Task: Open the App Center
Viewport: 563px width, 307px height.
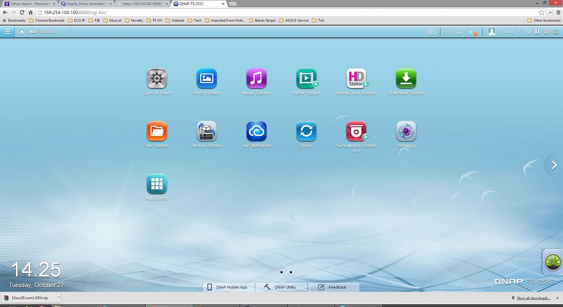Action: pos(157,183)
